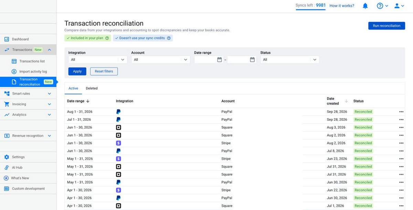413x210 pixels.
Task: Select Transaction reconciliation menu item
Action: point(28,82)
